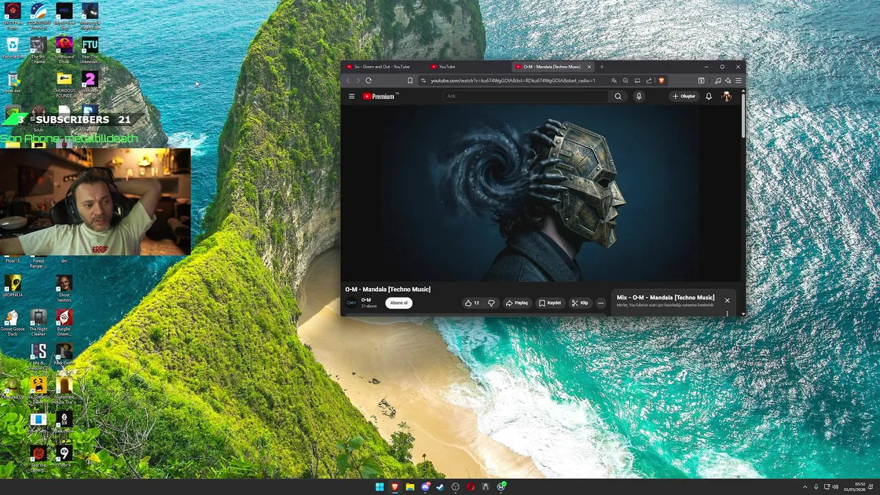Open the Leo AI sparkle icon
Image resolution: width=880 pixels, height=495 pixels.
coord(728,80)
